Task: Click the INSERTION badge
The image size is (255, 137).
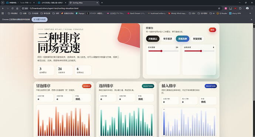Action: point(211,86)
